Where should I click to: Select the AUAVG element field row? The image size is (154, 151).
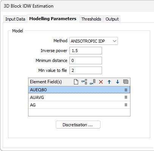click(x=79, y=97)
